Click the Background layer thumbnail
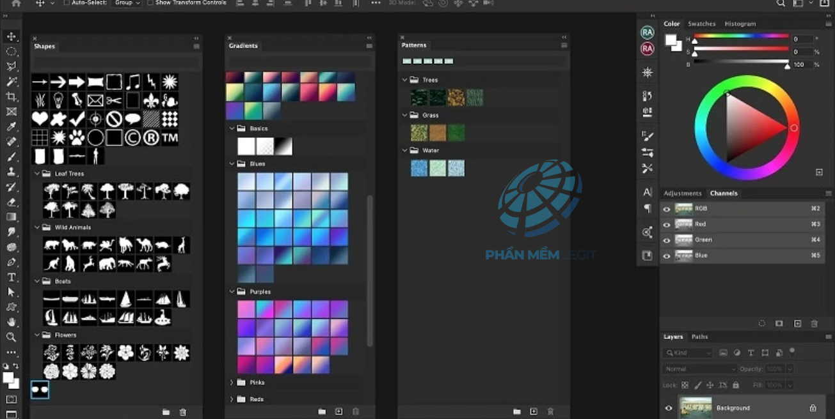The height and width of the screenshot is (419, 835). [695, 408]
